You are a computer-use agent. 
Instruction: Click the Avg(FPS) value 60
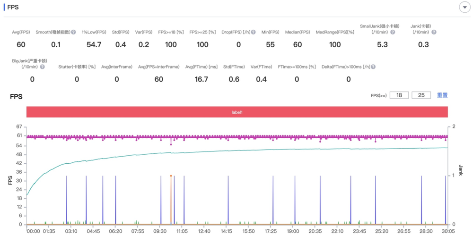click(21, 44)
